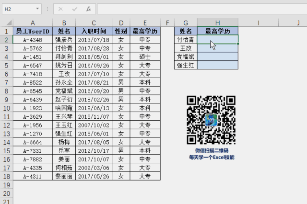Select column F header
The width and height of the screenshot is (307, 204).
point(167,23)
